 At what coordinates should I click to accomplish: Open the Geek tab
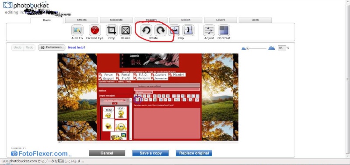(x=255, y=20)
